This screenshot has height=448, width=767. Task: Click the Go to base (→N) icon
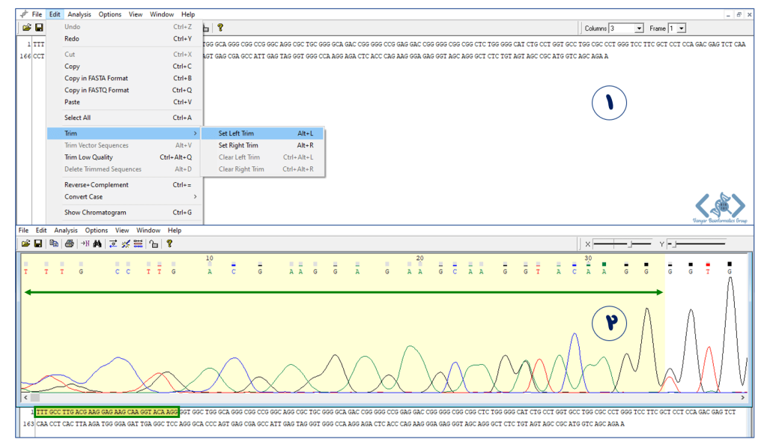coord(85,243)
